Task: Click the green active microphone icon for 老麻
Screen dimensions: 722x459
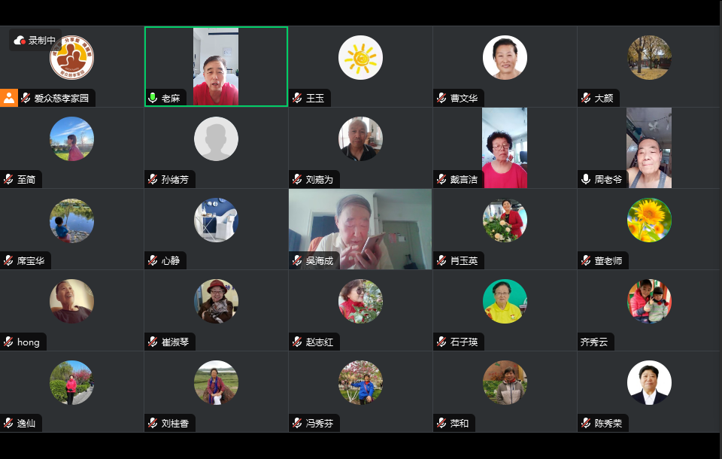Action: (153, 98)
